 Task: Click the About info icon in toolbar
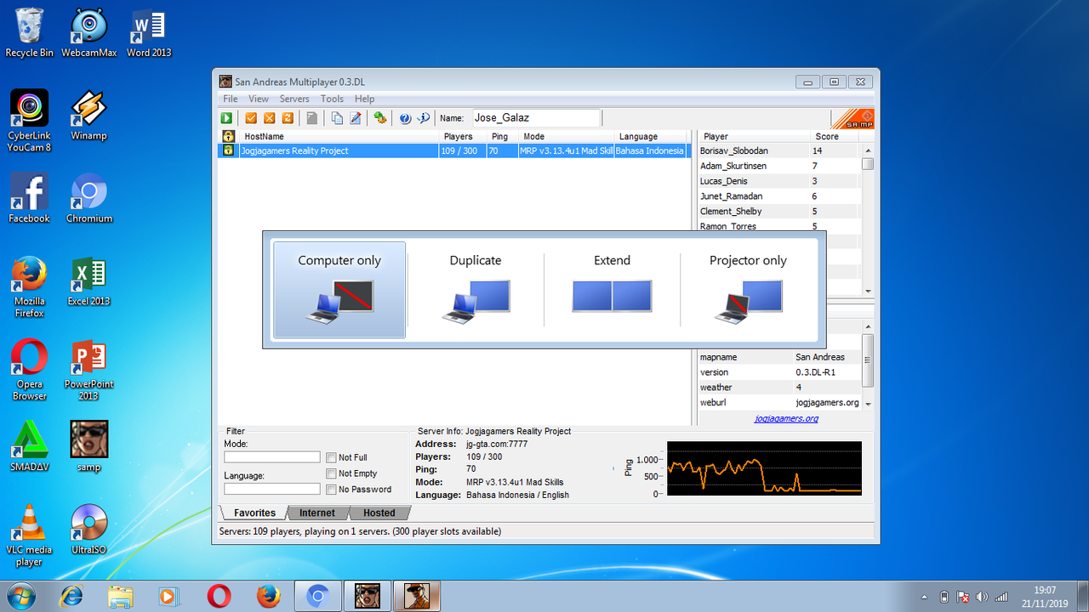[423, 118]
